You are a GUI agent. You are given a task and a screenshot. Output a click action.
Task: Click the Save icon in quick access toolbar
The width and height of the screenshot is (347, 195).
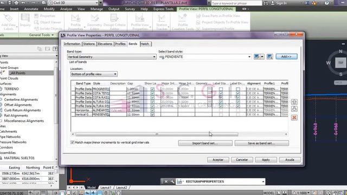10,3
